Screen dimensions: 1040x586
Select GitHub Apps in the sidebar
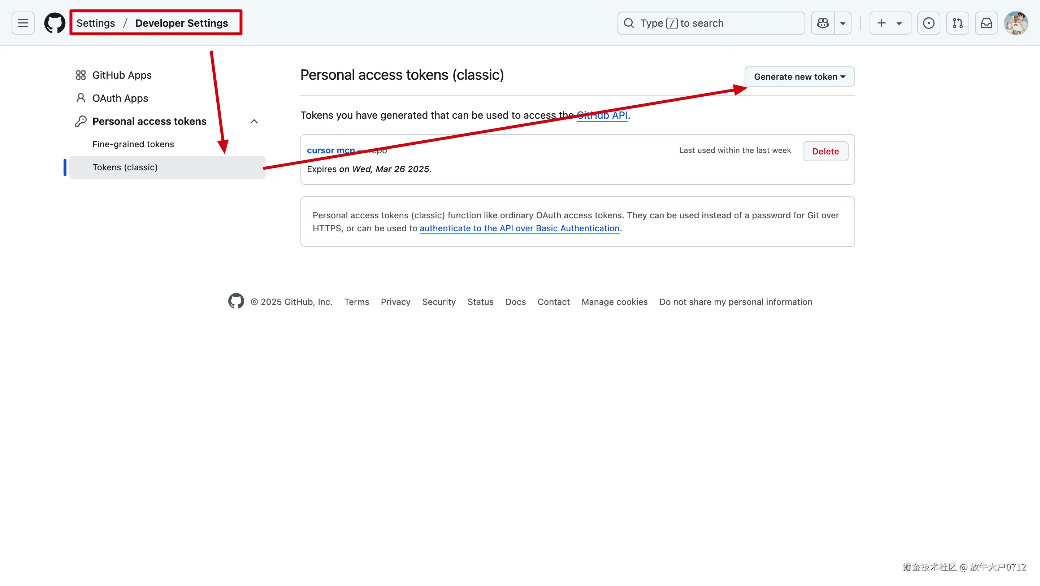pos(122,75)
